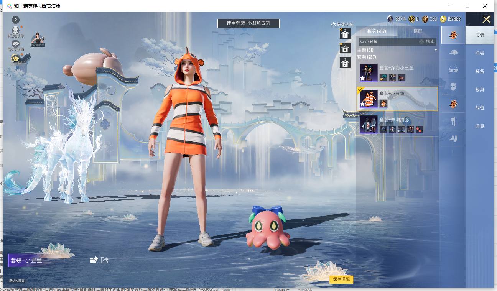Open the face mask category icon
The image size is (497, 291).
pyautogui.click(x=453, y=87)
